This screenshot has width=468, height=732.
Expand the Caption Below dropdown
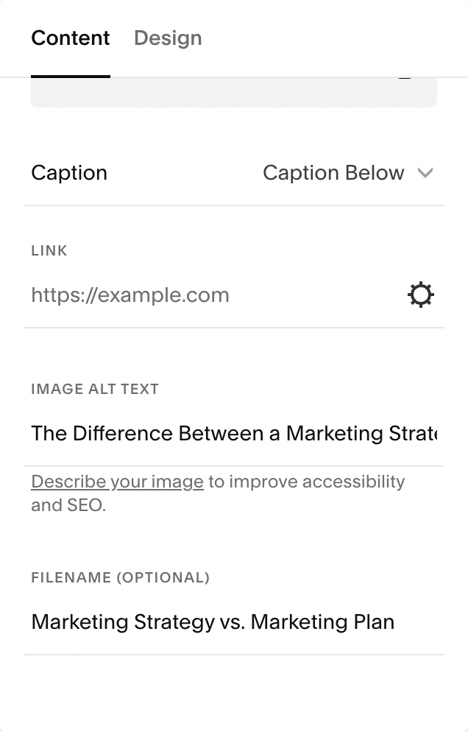(348, 173)
